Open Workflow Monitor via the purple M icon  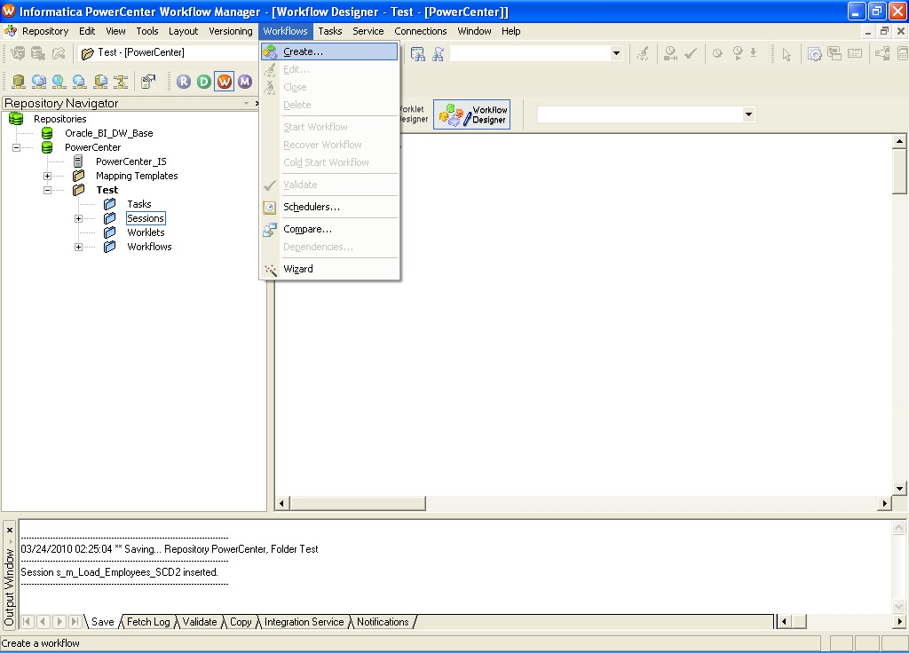point(245,82)
